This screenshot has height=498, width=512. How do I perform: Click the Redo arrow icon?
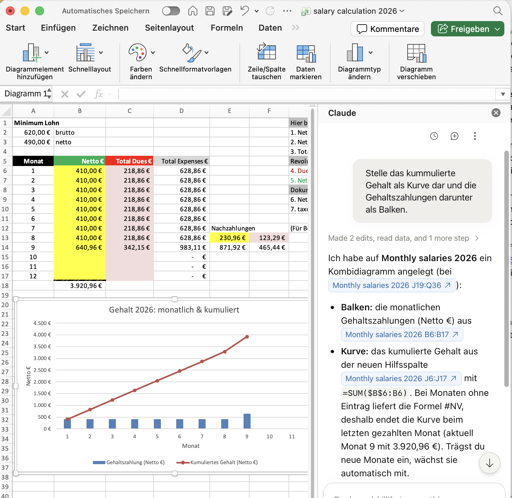coord(270,11)
